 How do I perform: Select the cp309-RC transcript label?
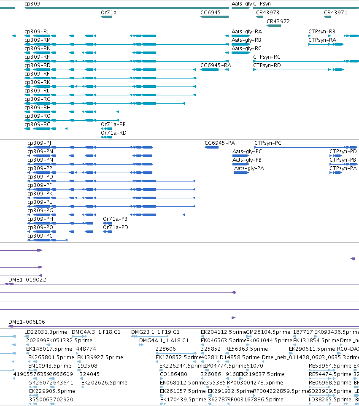[x=37, y=125]
